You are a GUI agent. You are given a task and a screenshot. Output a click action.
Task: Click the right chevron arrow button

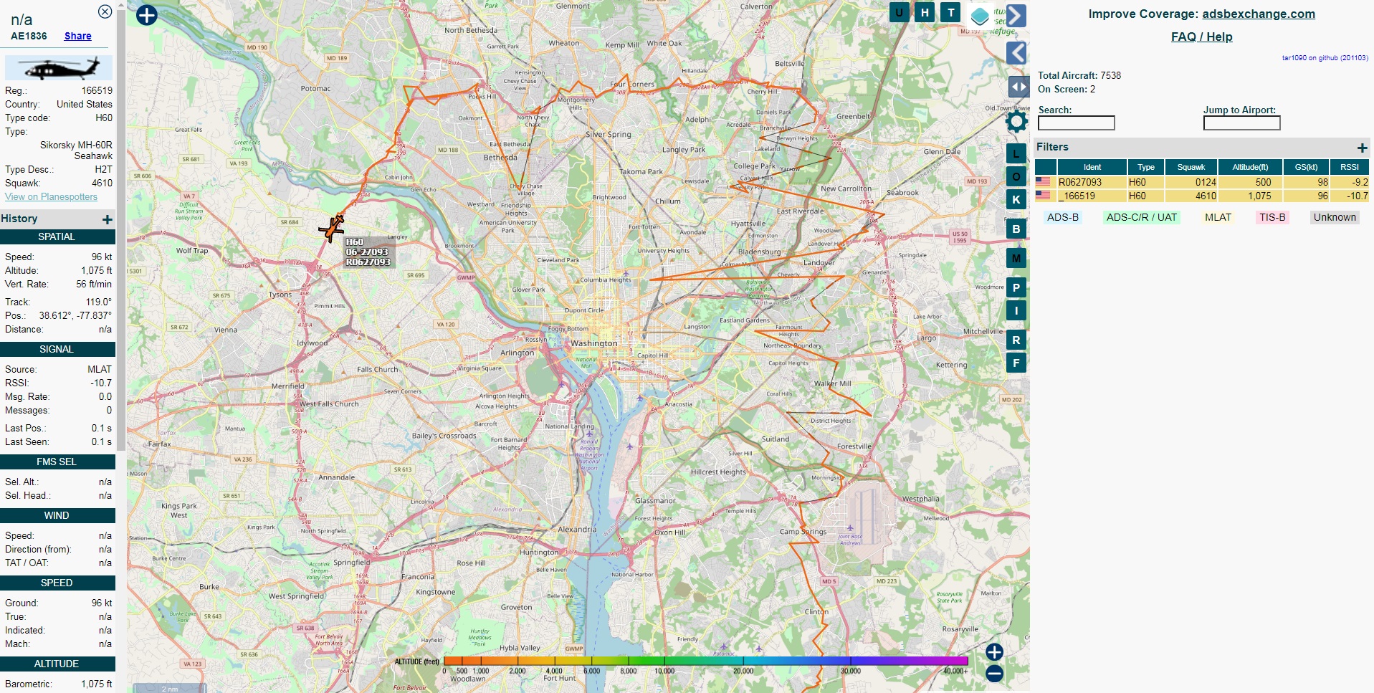tap(1016, 16)
